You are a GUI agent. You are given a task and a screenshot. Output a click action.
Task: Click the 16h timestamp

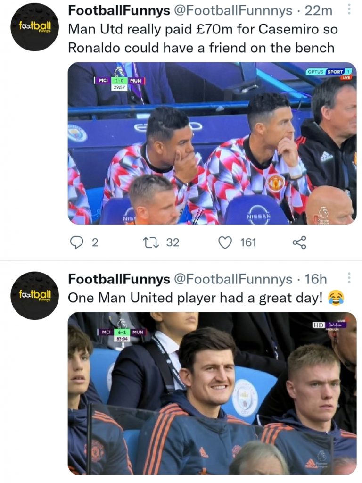316,279
